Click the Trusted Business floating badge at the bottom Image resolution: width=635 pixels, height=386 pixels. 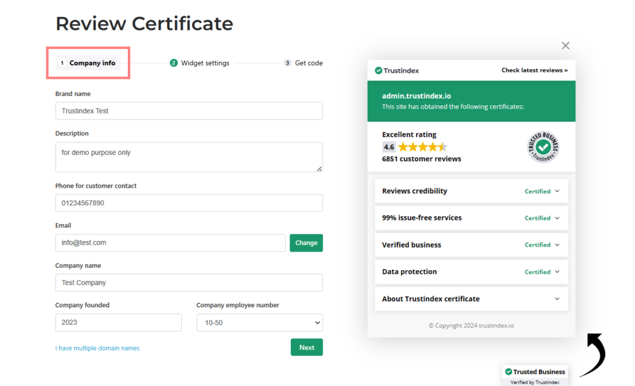[x=535, y=372]
